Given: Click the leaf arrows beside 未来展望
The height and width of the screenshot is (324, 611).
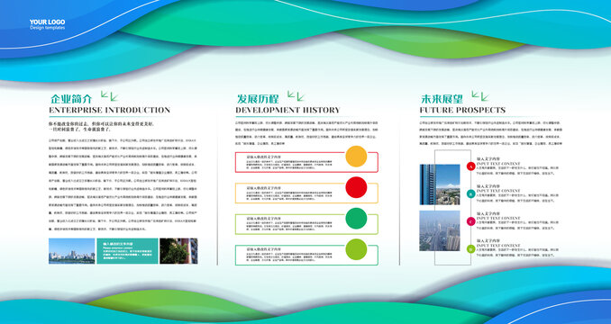Looking at the screenshot, I should click(x=480, y=96).
